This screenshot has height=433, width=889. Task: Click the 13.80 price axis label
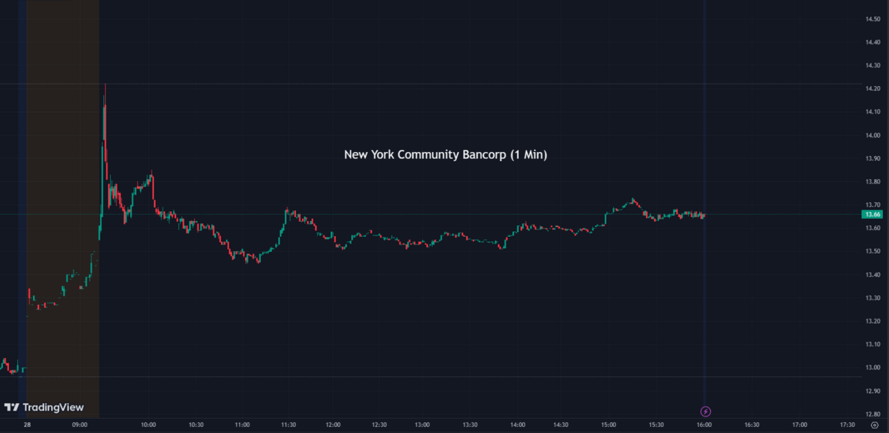pyautogui.click(x=872, y=182)
